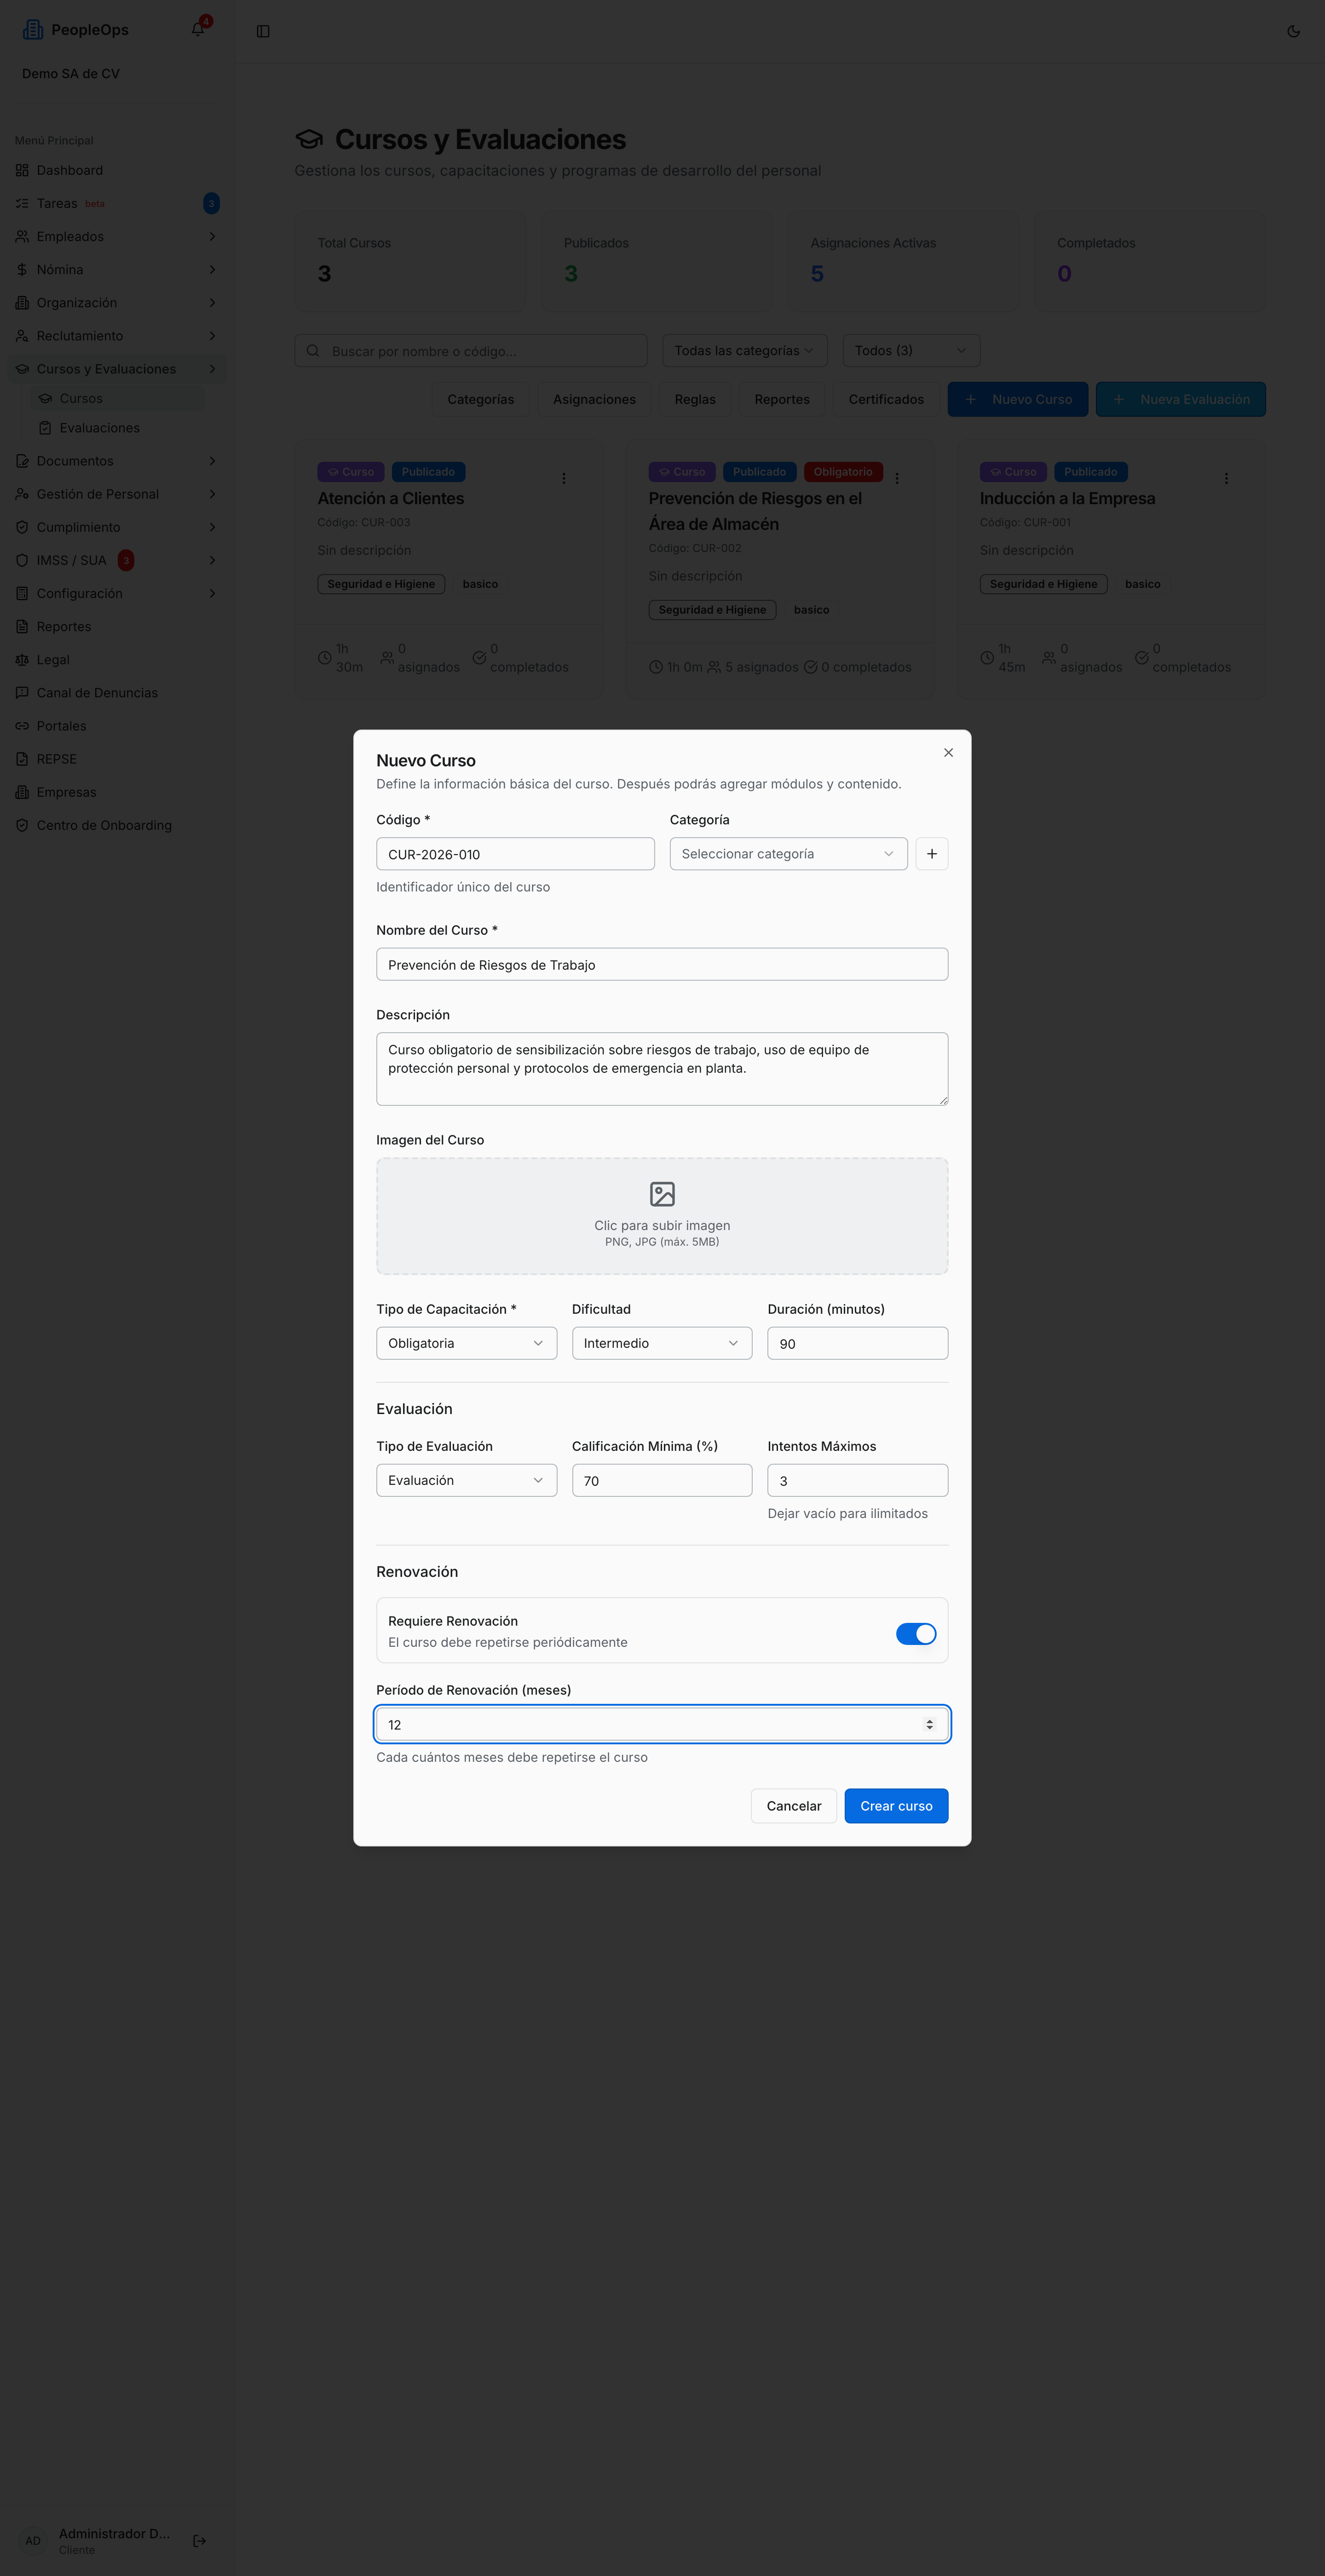Click the image upload icon in the course image area
The width and height of the screenshot is (1325, 2576).
coord(662,1194)
